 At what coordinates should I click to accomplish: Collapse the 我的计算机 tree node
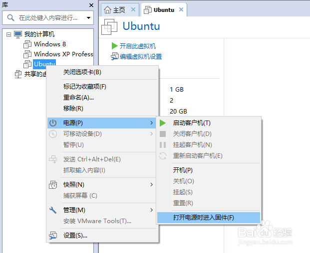tap(8, 35)
